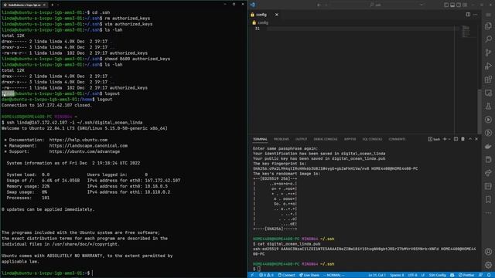Open the Extensions view in activity bar
495x278 pixels.
(x=488, y=80)
